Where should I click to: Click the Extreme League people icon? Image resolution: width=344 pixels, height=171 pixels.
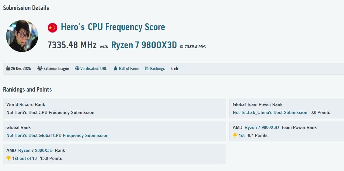40,69
